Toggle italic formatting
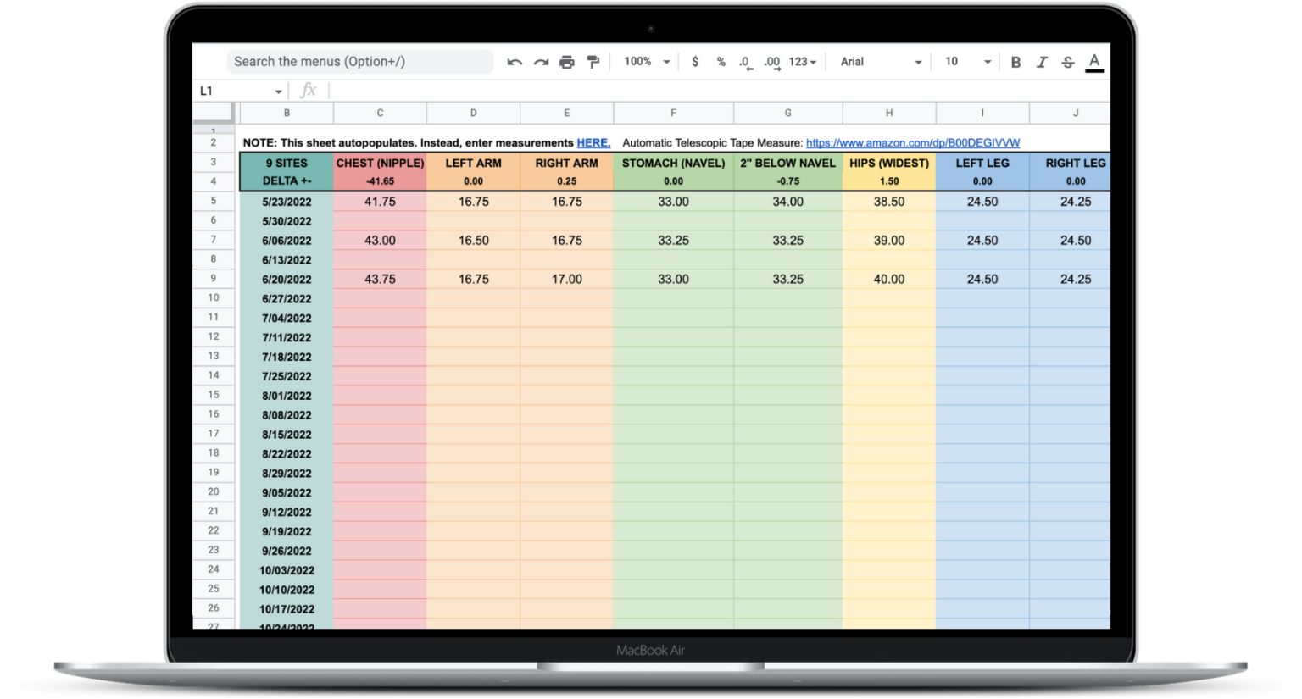Image resolution: width=1302 pixels, height=699 pixels. [1042, 61]
